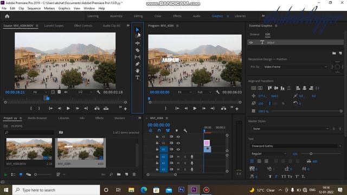Hide the Jaipur text layer

251,42
